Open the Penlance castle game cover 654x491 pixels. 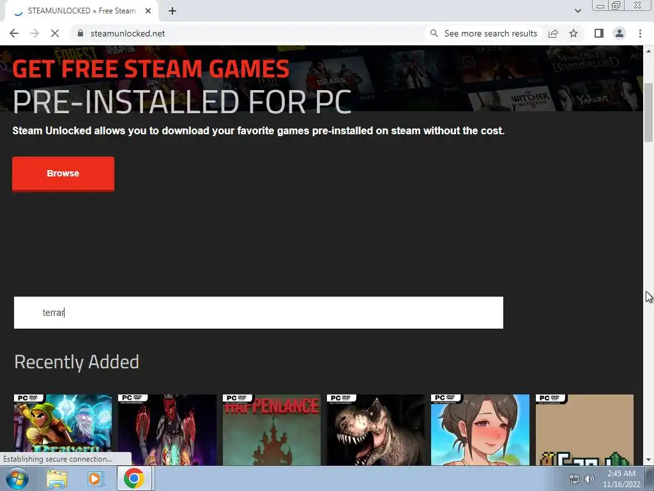pyautogui.click(x=271, y=430)
